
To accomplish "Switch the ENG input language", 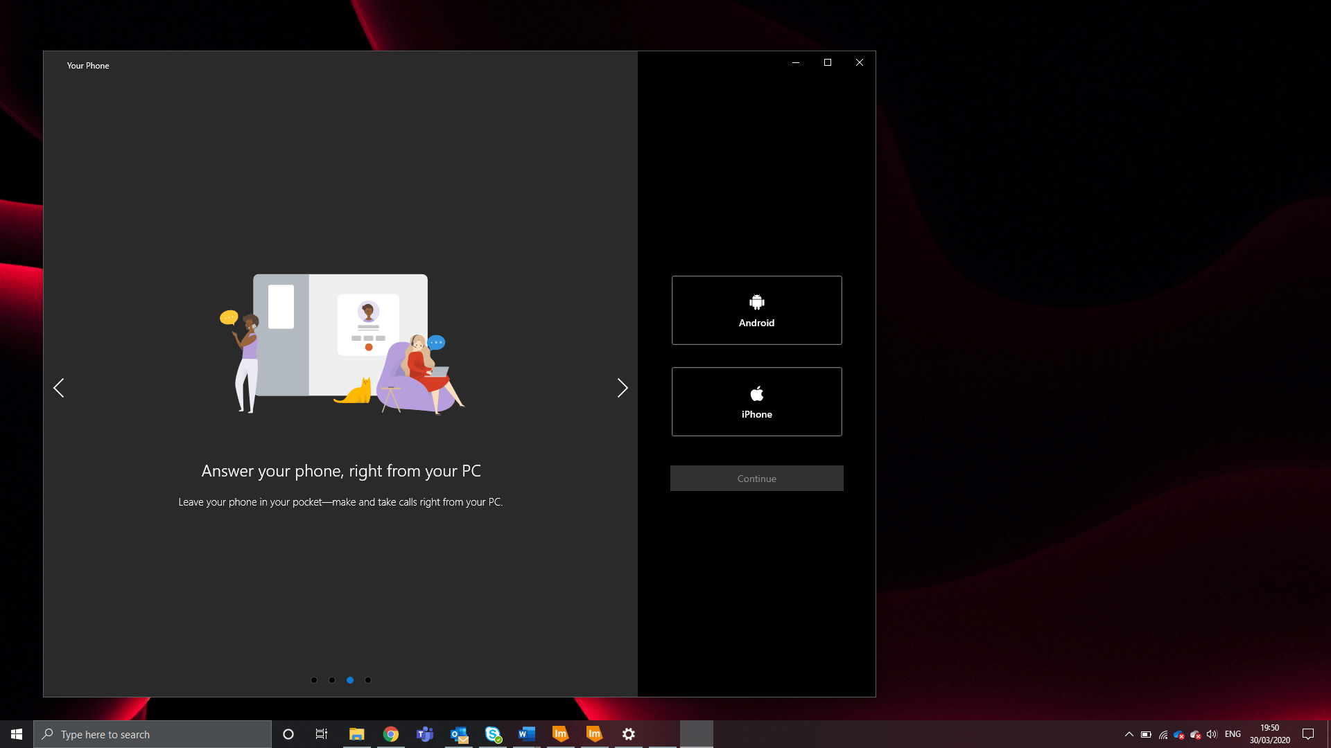I will pyautogui.click(x=1233, y=734).
